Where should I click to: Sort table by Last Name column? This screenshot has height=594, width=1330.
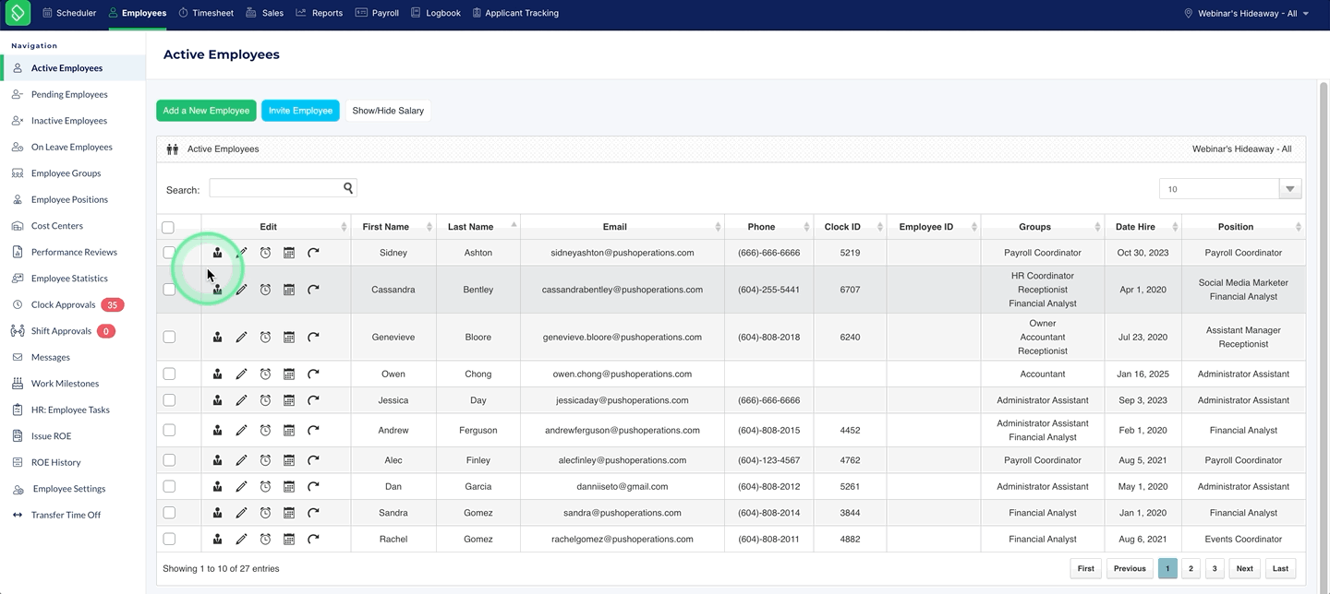pyautogui.click(x=478, y=227)
